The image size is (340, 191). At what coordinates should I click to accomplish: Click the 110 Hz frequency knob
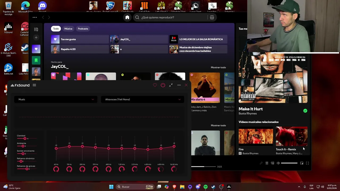[x=69, y=169]
